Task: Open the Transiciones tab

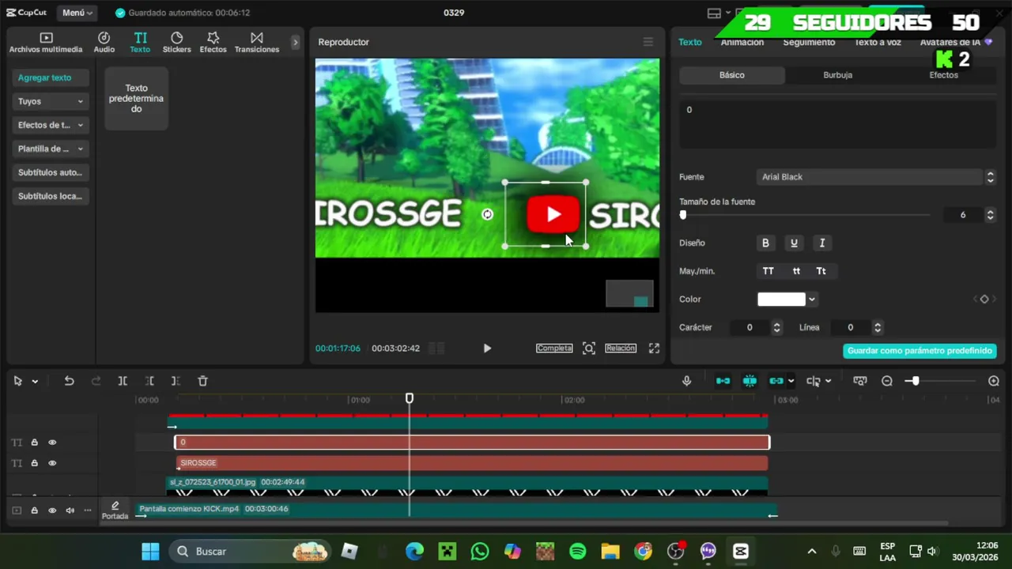Action: tap(257, 43)
